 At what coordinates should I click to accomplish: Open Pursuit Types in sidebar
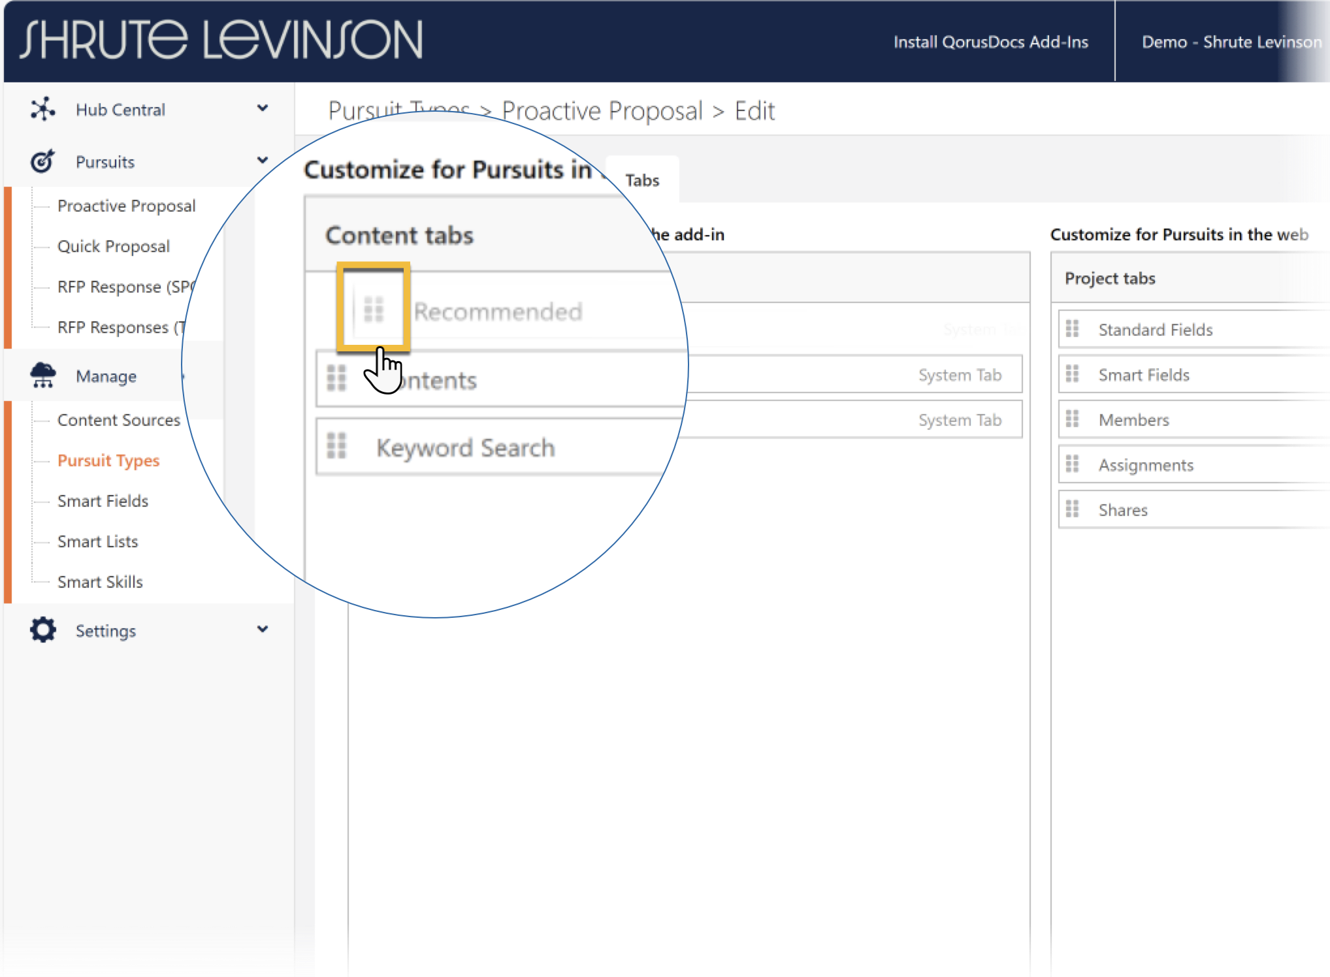[x=108, y=460]
